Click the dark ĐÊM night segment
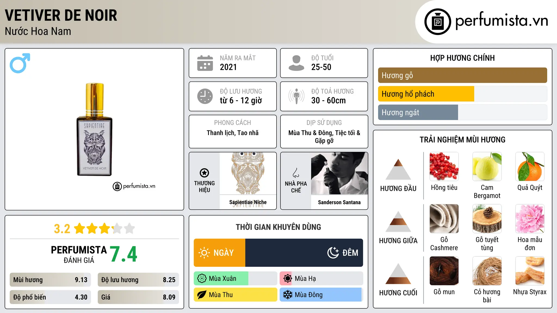The height and width of the screenshot is (313, 557). pos(304,253)
